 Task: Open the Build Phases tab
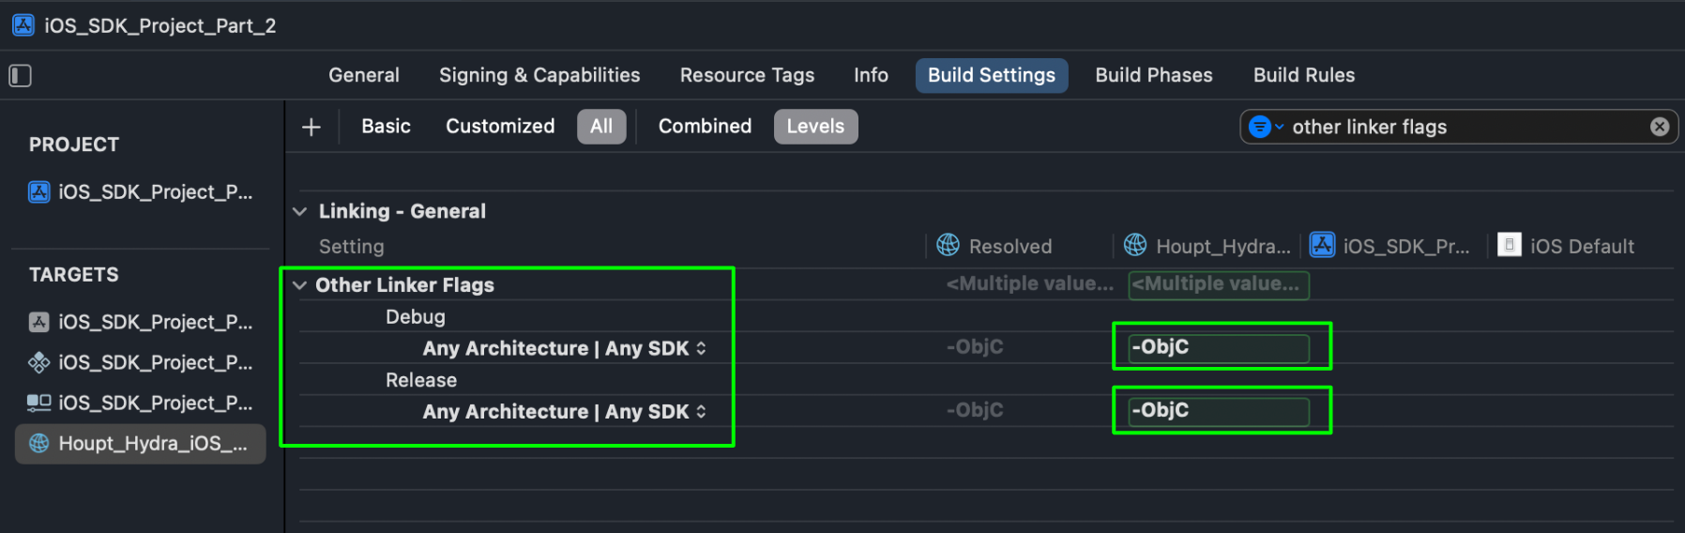(x=1153, y=76)
